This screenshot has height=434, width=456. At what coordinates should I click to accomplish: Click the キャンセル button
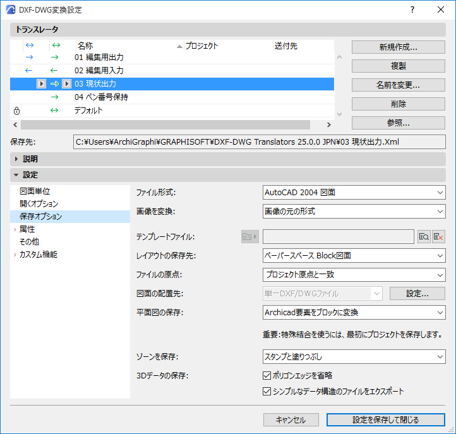click(x=291, y=419)
